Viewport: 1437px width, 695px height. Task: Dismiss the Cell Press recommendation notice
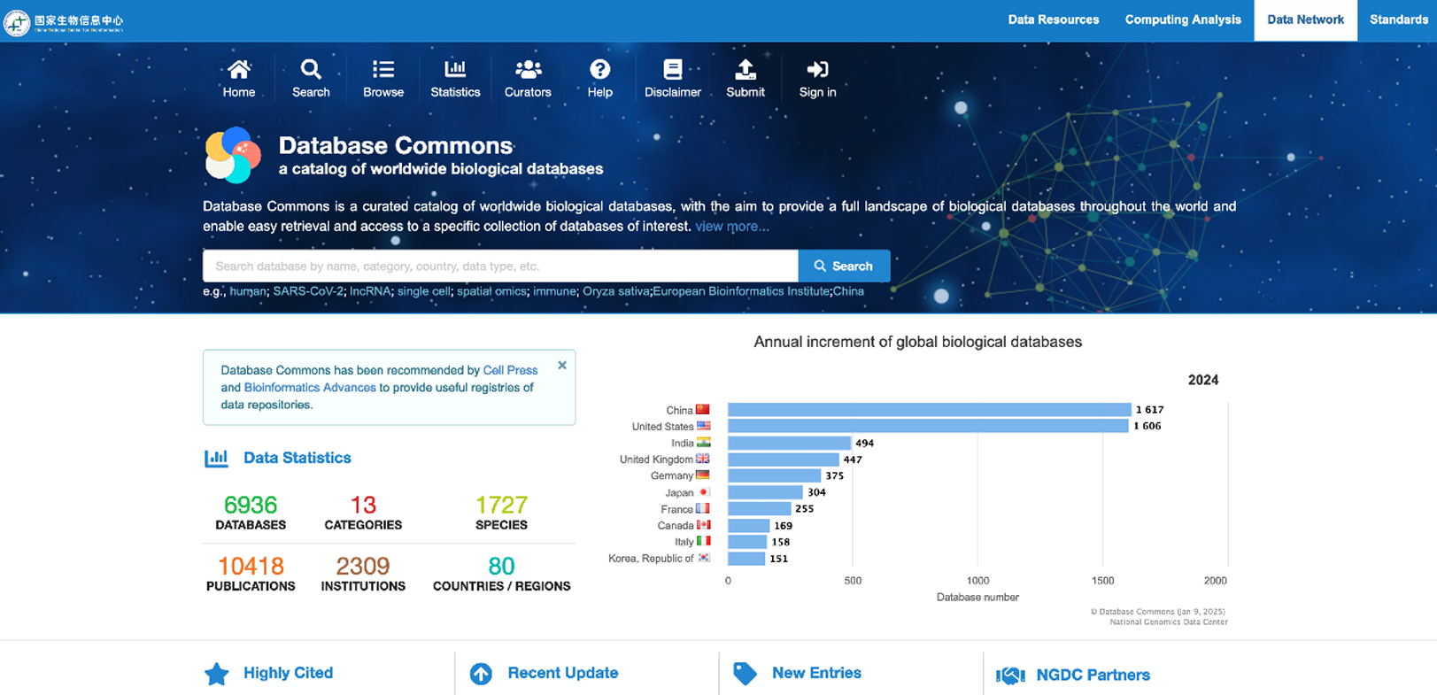click(x=562, y=365)
